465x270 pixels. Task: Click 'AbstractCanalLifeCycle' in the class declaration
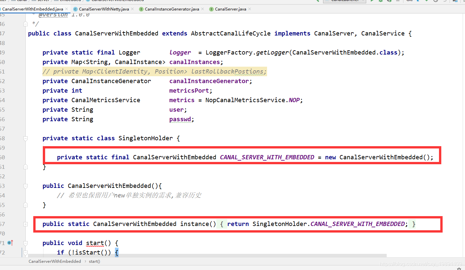(x=231, y=34)
